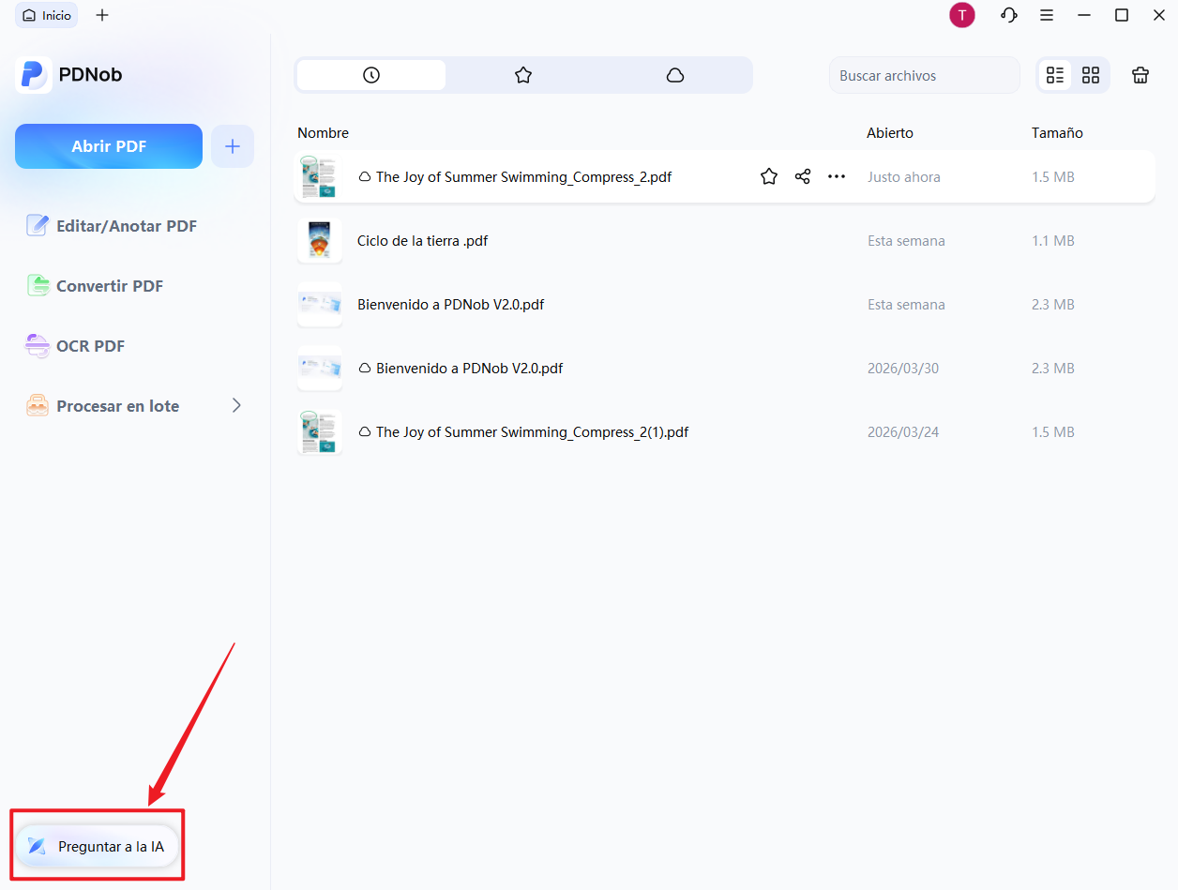The width and height of the screenshot is (1178, 890).
Task: Sort by Tamaño column header
Action: pyautogui.click(x=1057, y=133)
